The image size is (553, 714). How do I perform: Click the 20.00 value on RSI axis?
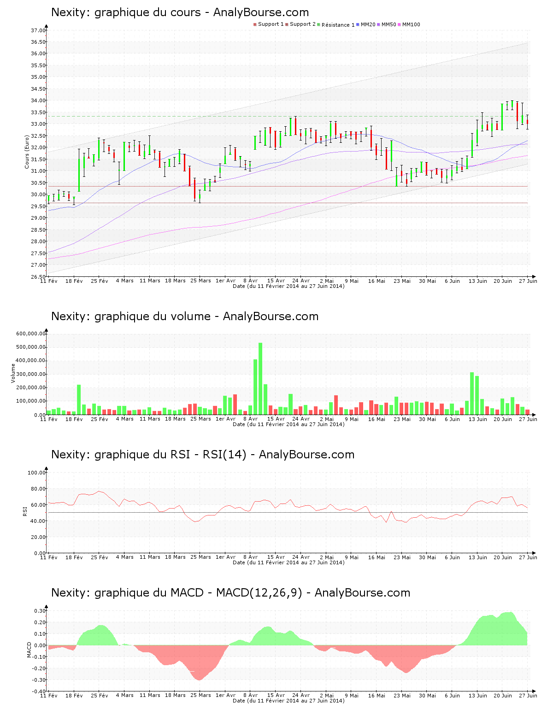pyautogui.click(x=38, y=537)
